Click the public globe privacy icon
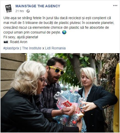Screen dimensions: 120x133 (28, 11)
